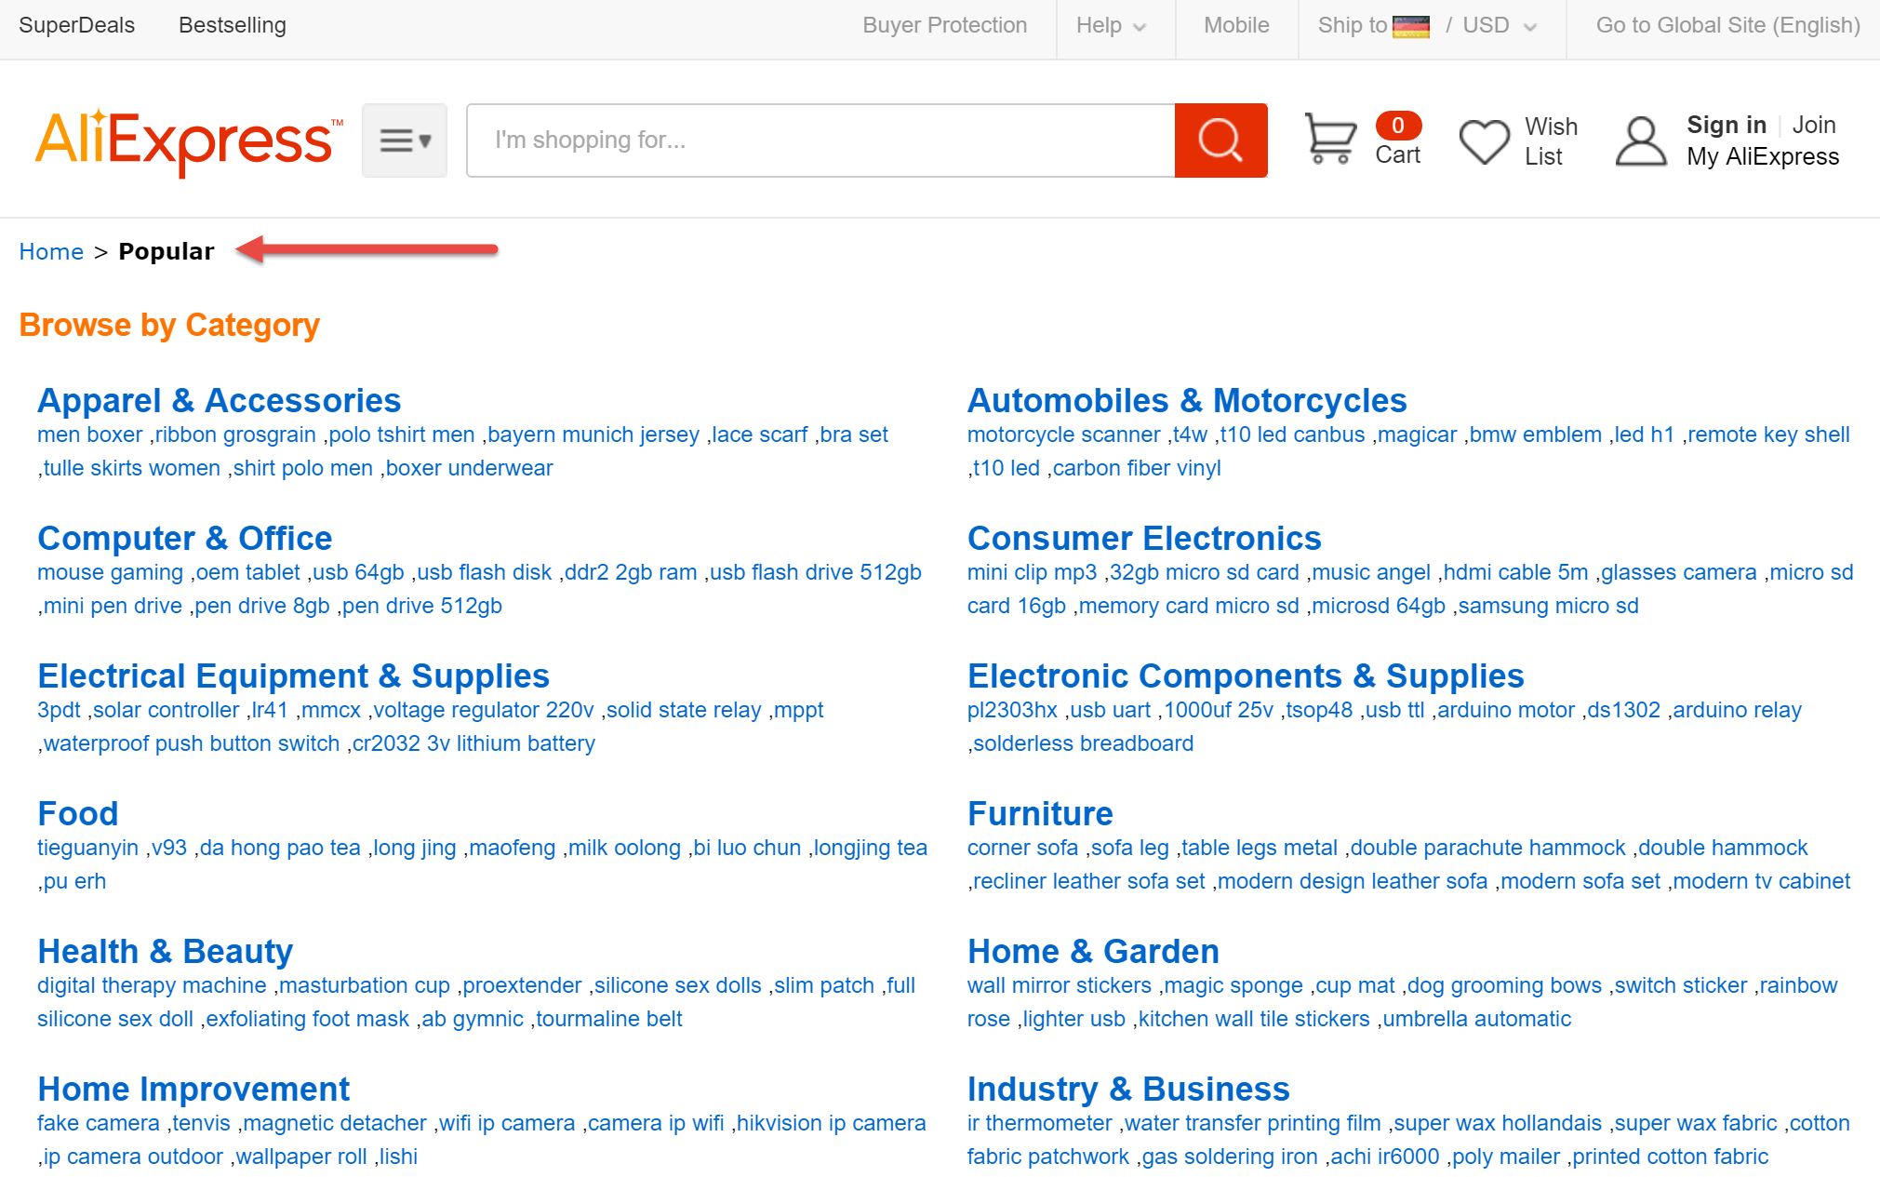This screenshot has width=1880, height=1177.
Task: Open Electrical Equipment & Supplies category
Action: click(x=293, y=675)
